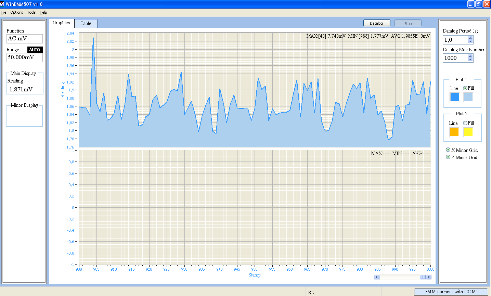Decrease the Datalog Max Number value
Viewport: 491px width, 296px height.
point(470,60)
